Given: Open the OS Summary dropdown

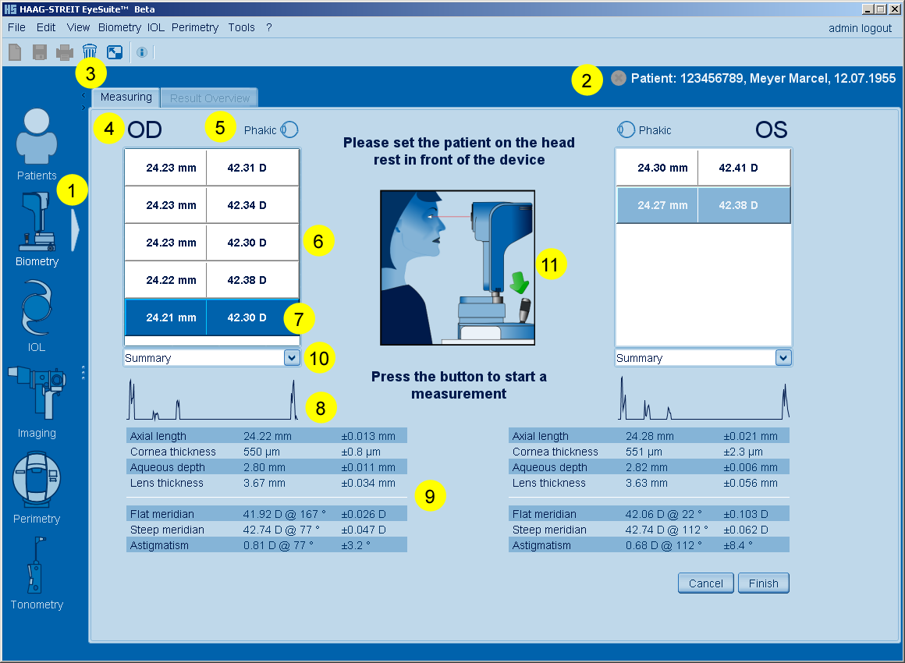Looking at the screenshot, I should pyautogui.click(x=783, y=357).
